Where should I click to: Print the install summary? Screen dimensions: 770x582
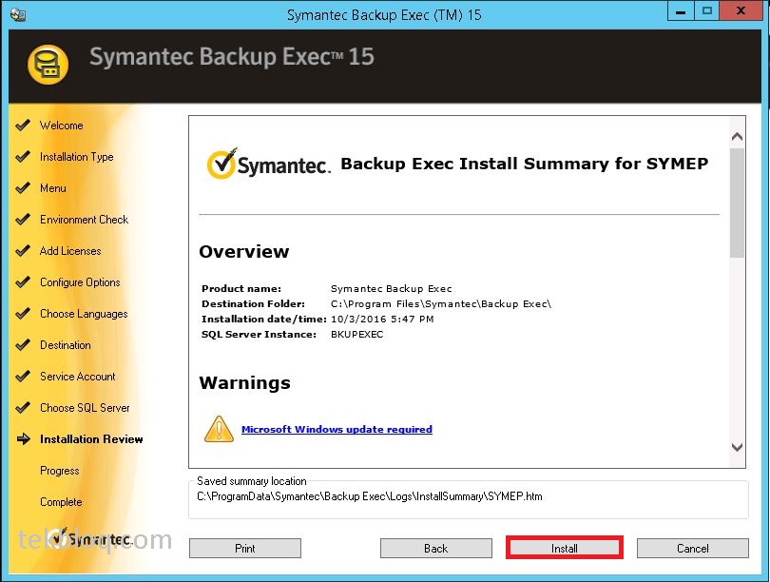(x=245, y=548)
